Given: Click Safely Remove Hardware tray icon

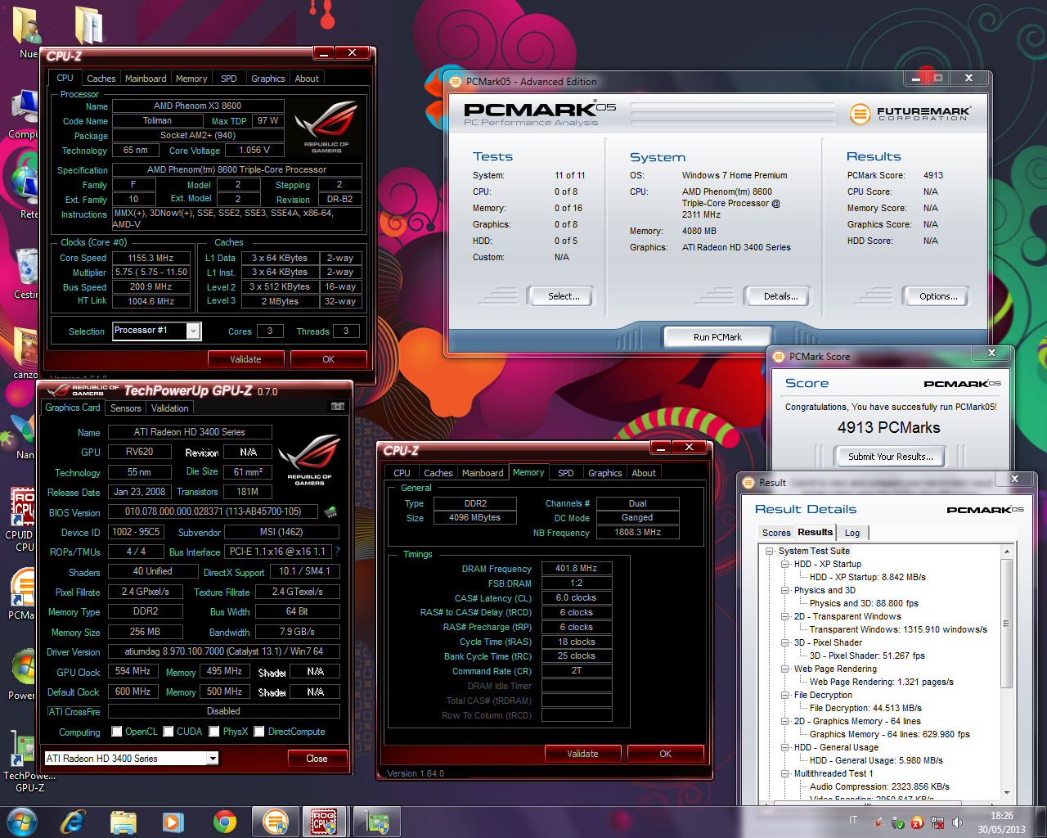Looking at the screenshot, I should [898, 822].
